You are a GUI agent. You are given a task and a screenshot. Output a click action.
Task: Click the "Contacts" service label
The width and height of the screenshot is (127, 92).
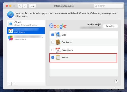[x=67, y=42]
